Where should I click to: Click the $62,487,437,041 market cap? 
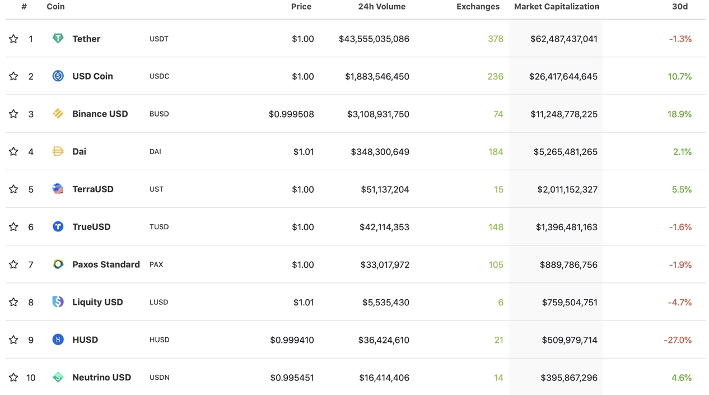(564, 39)
